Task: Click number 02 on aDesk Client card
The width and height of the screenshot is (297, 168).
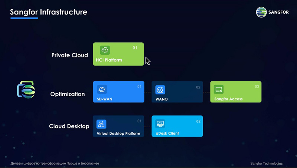Action: 198,121
